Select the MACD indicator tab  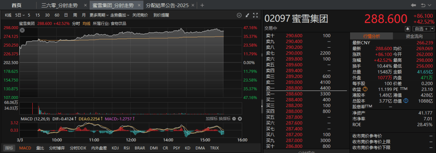click(x=25, y=148)
